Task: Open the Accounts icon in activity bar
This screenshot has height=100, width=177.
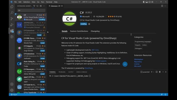Action: tap(12, 84)
